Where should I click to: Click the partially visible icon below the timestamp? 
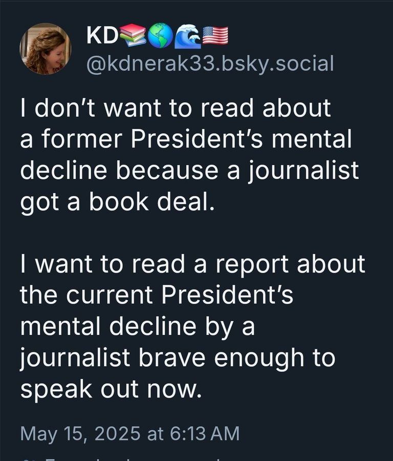coord(29,459)
